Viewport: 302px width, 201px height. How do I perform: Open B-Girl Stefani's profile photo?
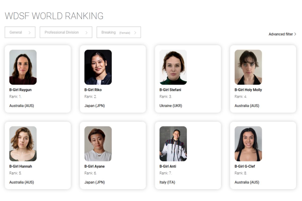tap(173, 67)
